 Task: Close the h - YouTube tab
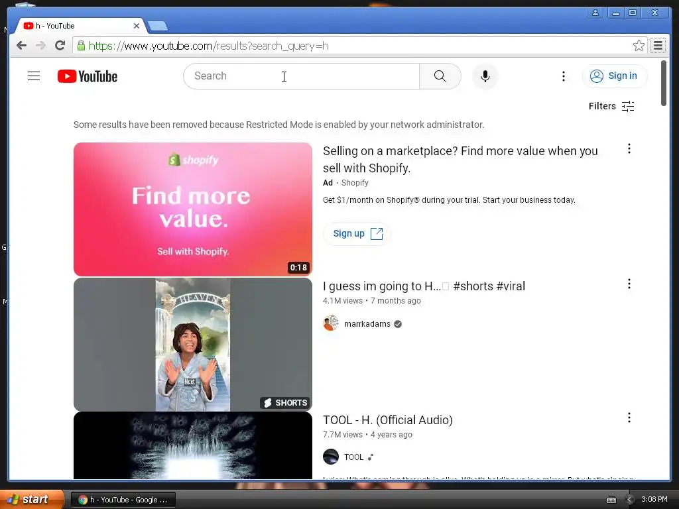click(x=137, y=26)
